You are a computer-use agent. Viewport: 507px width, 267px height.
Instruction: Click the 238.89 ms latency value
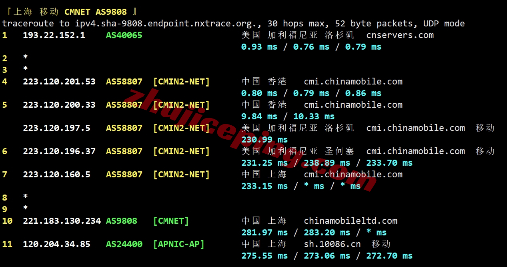click(327, 163)
